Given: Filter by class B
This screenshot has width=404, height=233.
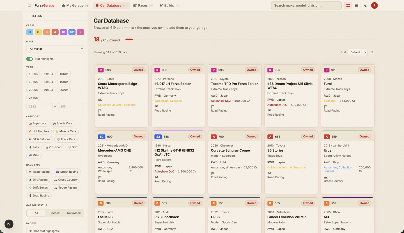Looking at the screenshot, I should pyautogui.click(x=47, y=32).
